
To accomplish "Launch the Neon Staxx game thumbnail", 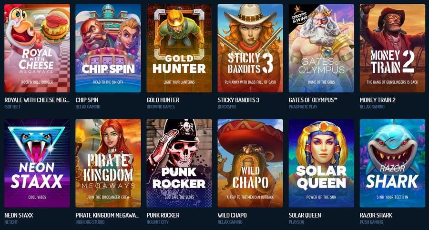I will pos(37,163).
